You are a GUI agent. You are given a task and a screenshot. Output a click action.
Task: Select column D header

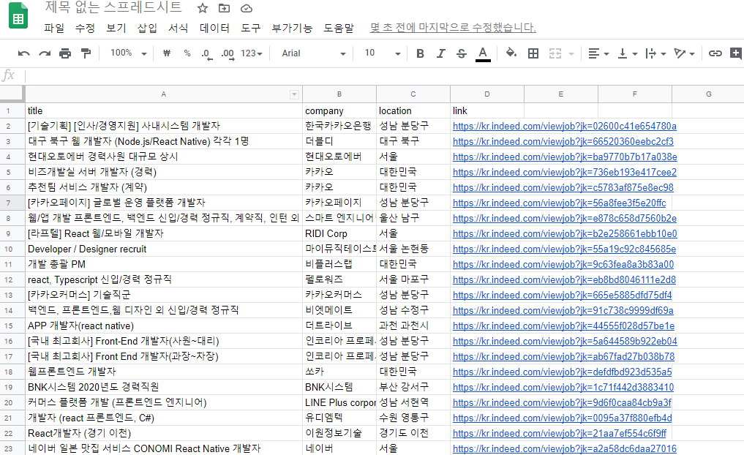[486, 94]
